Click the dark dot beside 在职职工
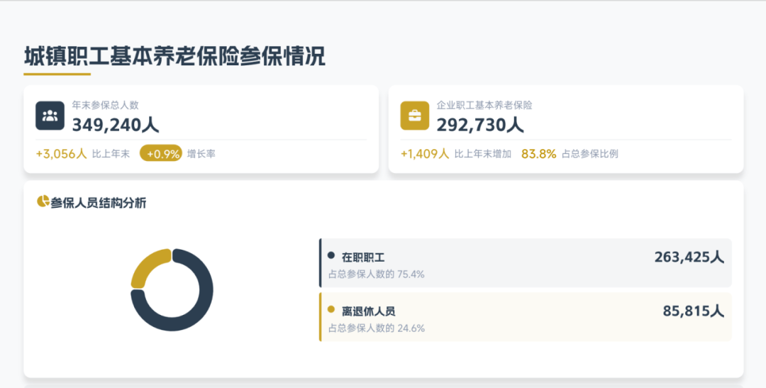 coord(331,256)
